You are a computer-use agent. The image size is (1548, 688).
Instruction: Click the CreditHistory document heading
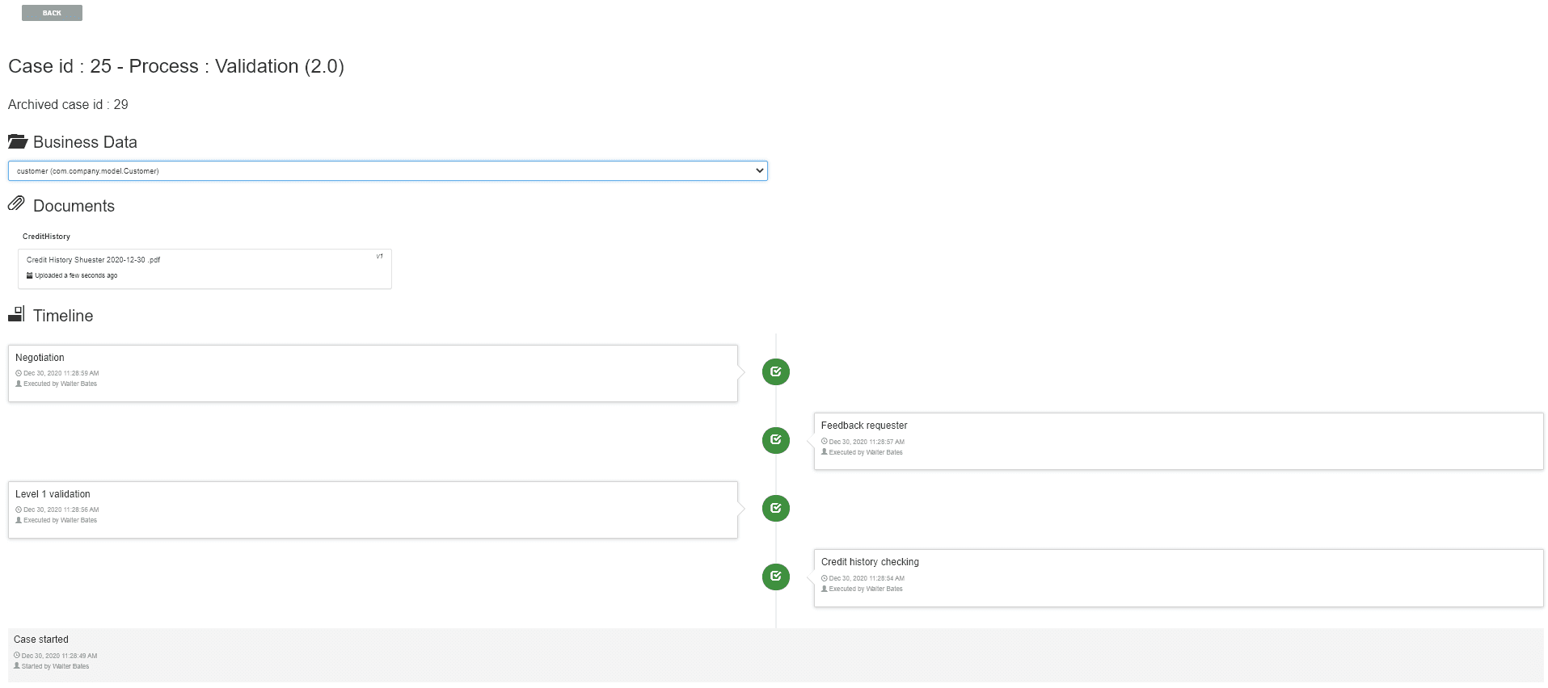click(46, 237)
